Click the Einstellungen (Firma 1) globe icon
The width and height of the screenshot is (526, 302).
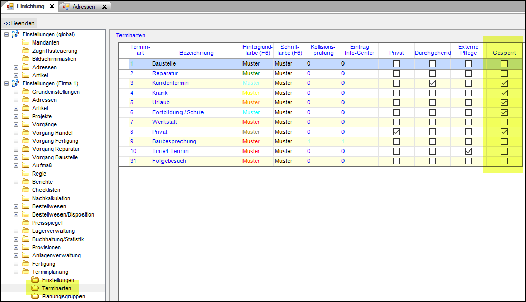click(x=15, y=83)
